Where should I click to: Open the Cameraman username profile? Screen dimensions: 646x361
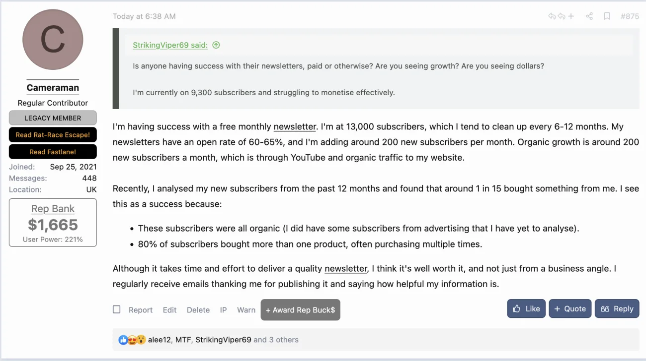point(53,88)
